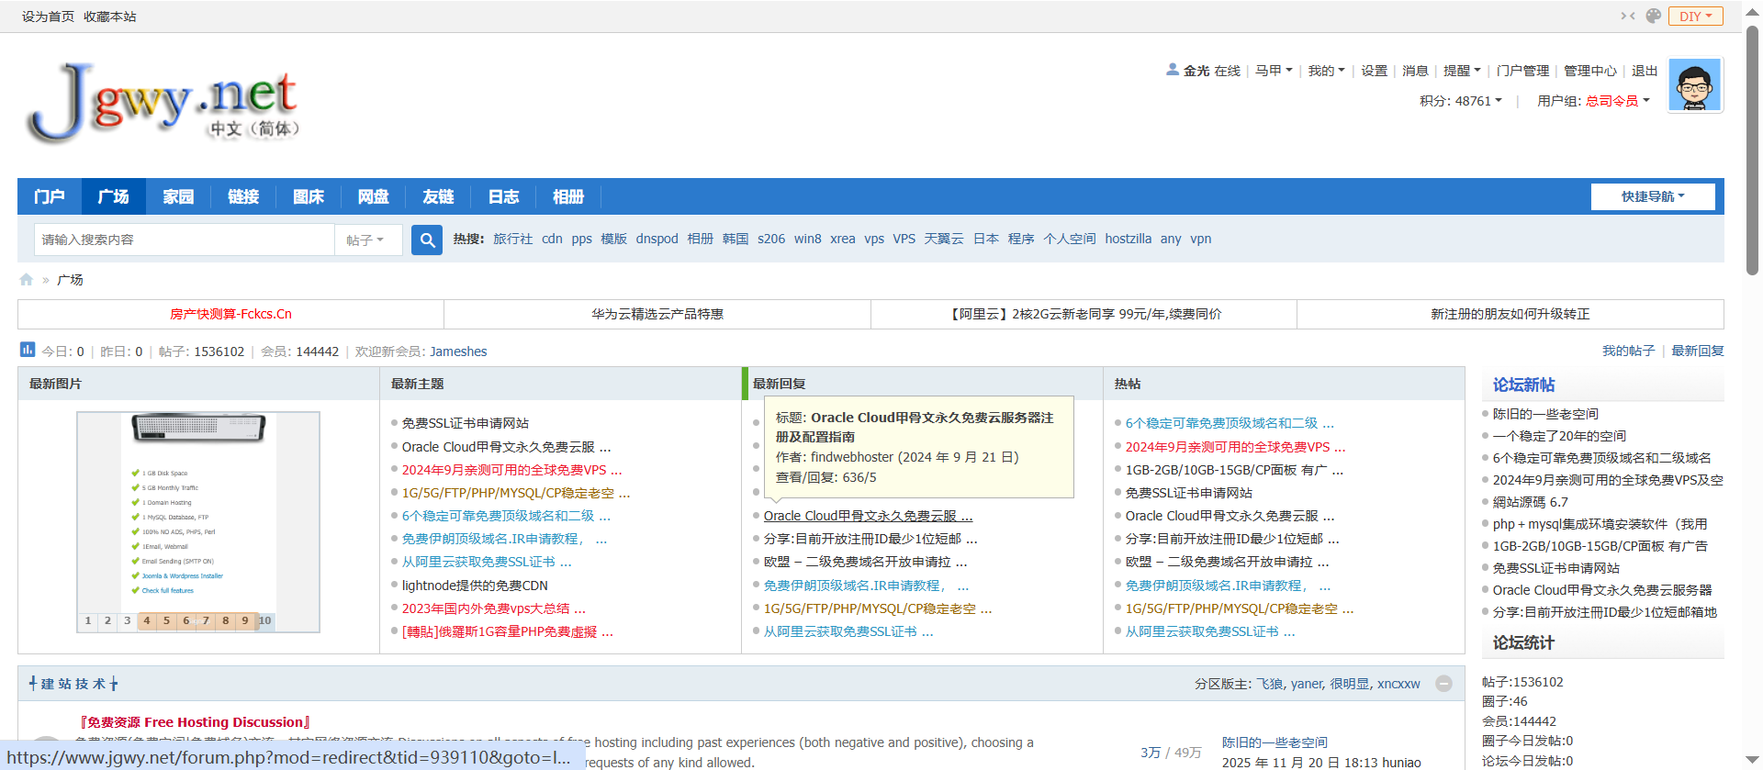Collapse the 建站技术 forum section
The width and height of the screenshot is (1763, 770).
1443,684
